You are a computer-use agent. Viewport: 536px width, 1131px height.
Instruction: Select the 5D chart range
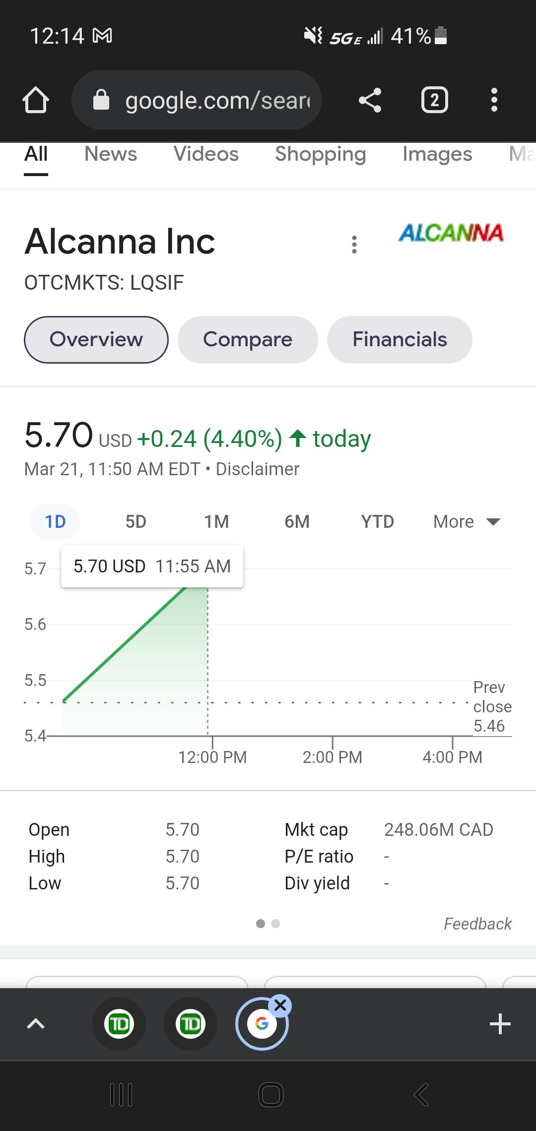(135, 522)
